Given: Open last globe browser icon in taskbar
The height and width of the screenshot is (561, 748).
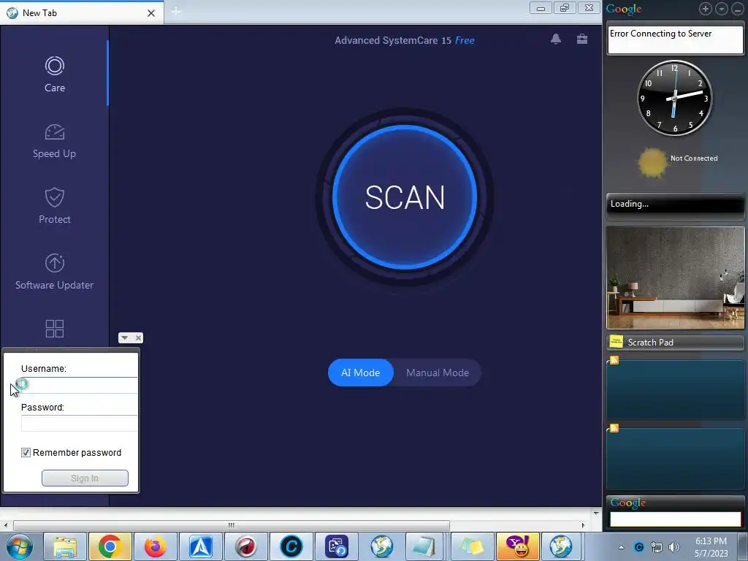Looking at the screenshot, I should pos(561,546).
